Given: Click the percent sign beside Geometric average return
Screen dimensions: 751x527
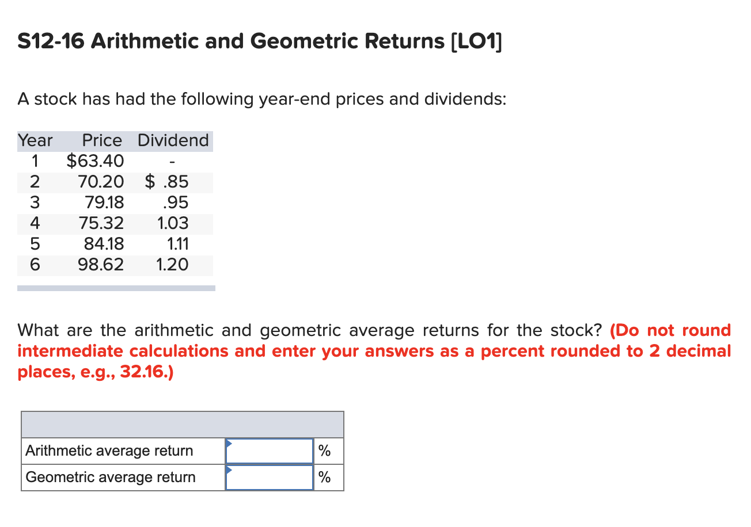Looking at the screenshot, I should [x=324, y=478].
